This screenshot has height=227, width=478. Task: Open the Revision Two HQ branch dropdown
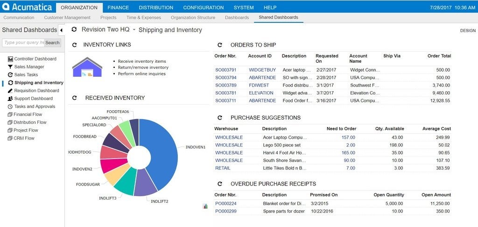click(134, 30)
